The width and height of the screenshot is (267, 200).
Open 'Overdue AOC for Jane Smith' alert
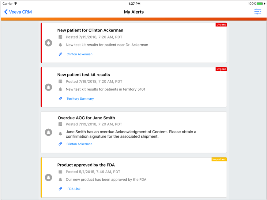pyautogui.click(x=86, y=118)
